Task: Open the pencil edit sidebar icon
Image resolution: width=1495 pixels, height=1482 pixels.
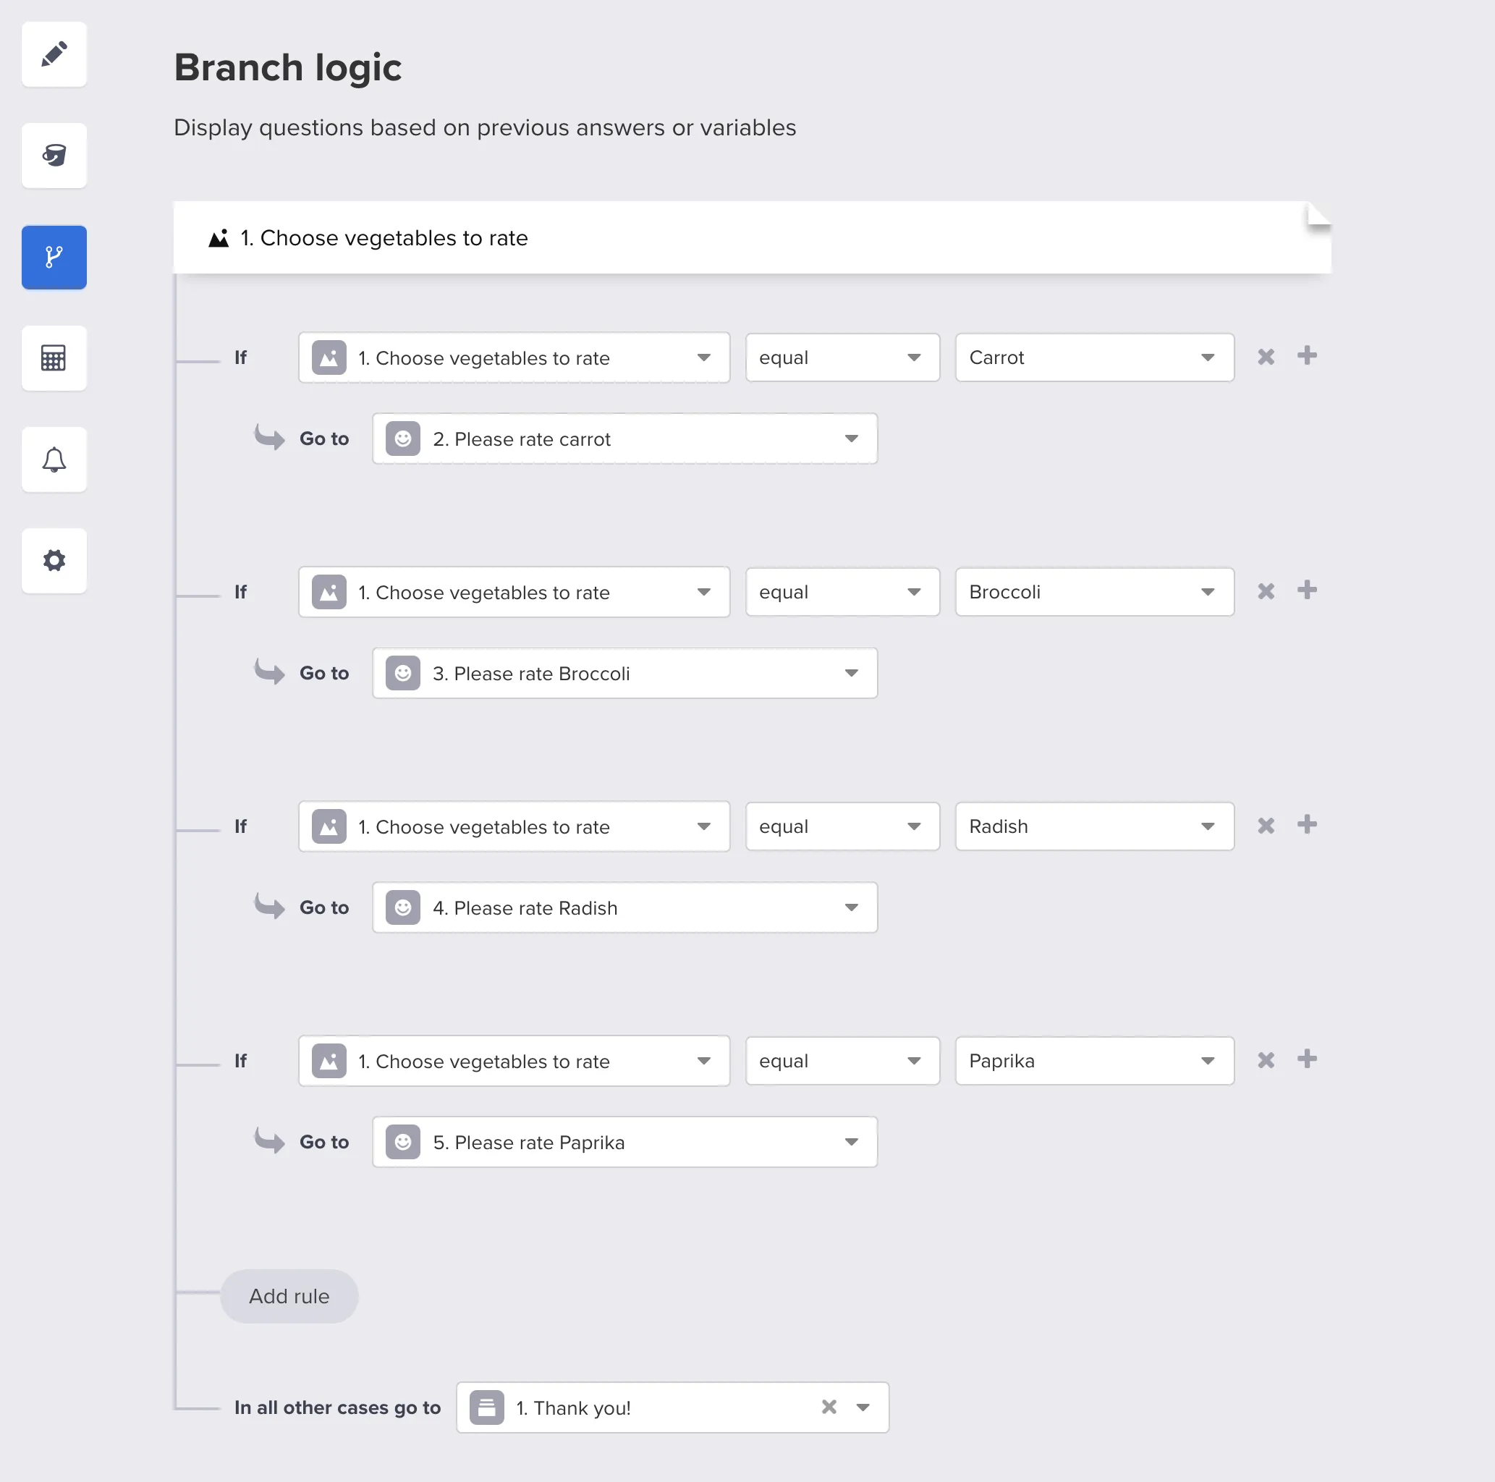Action: [54, 54]
